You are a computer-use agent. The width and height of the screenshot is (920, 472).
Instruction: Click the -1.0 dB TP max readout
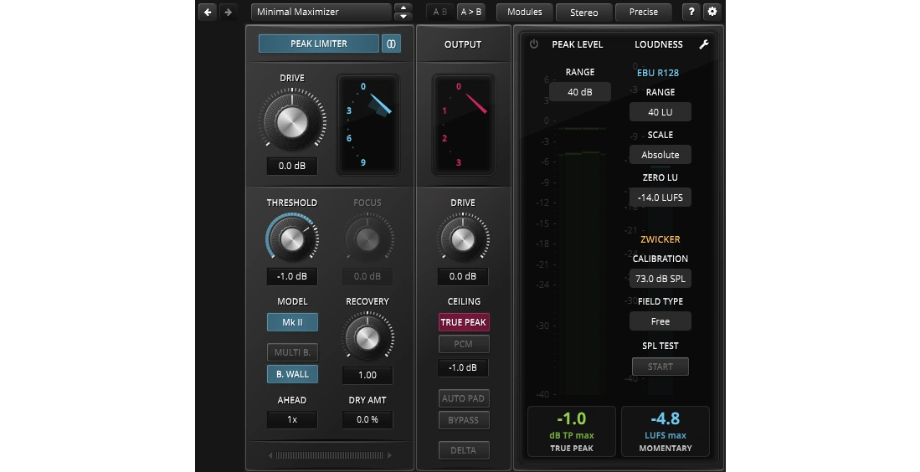point(572,432)
